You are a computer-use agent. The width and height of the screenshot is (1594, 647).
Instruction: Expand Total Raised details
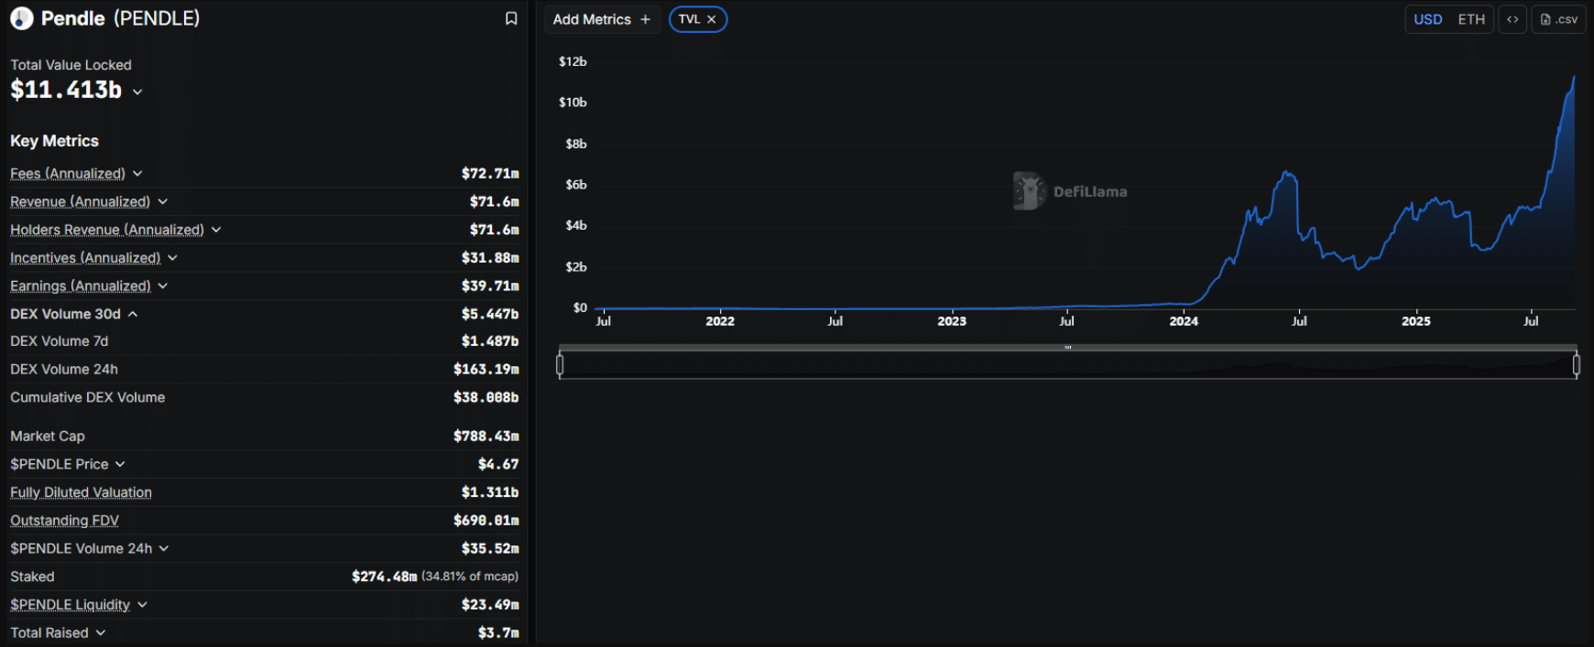[101, 633]
